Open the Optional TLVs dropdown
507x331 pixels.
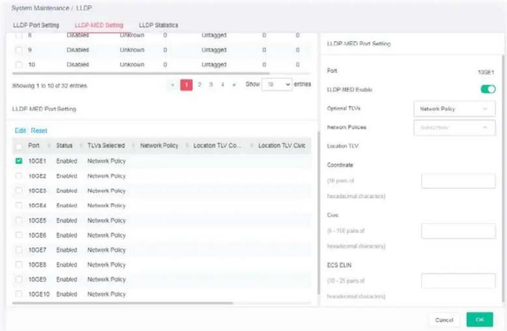coord(455,109)
